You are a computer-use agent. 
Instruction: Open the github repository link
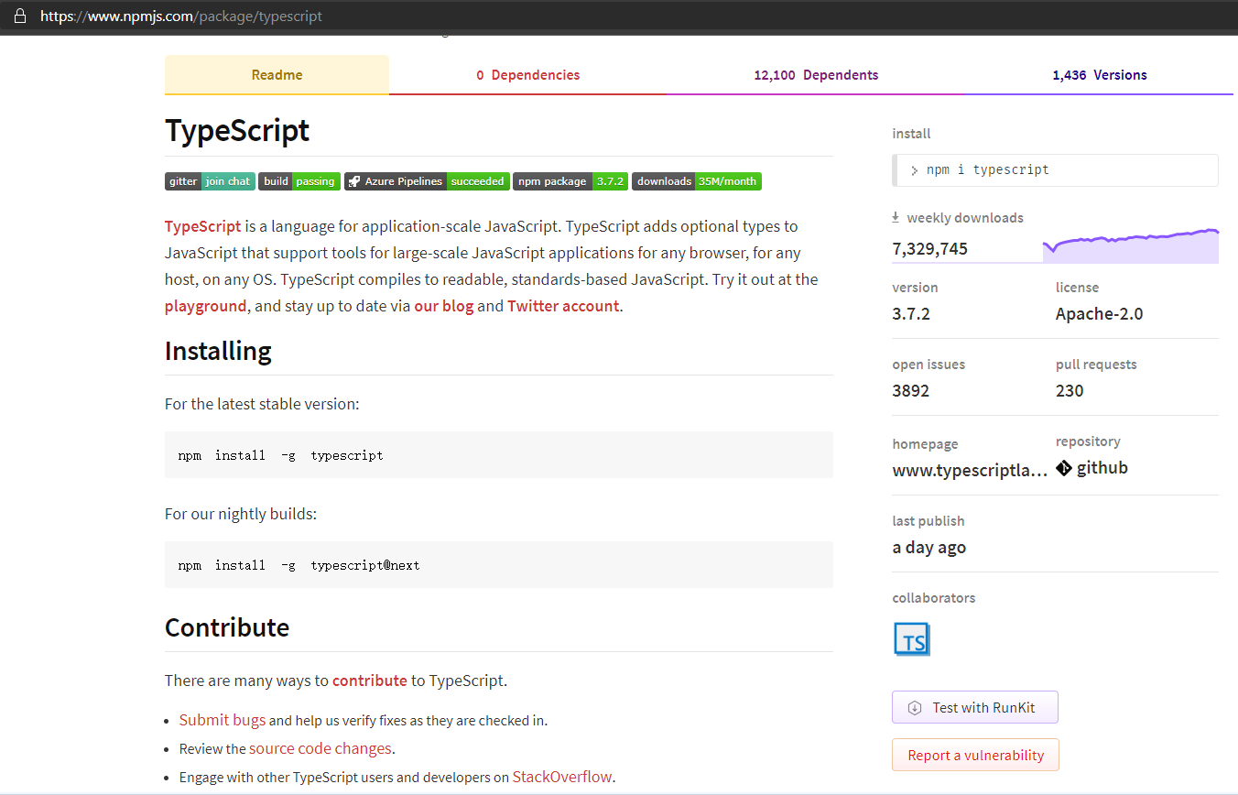tap(1091, 468)
